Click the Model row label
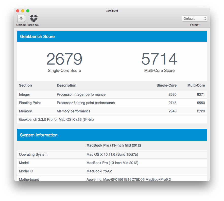The image size is (224, 201). (24, 163)
